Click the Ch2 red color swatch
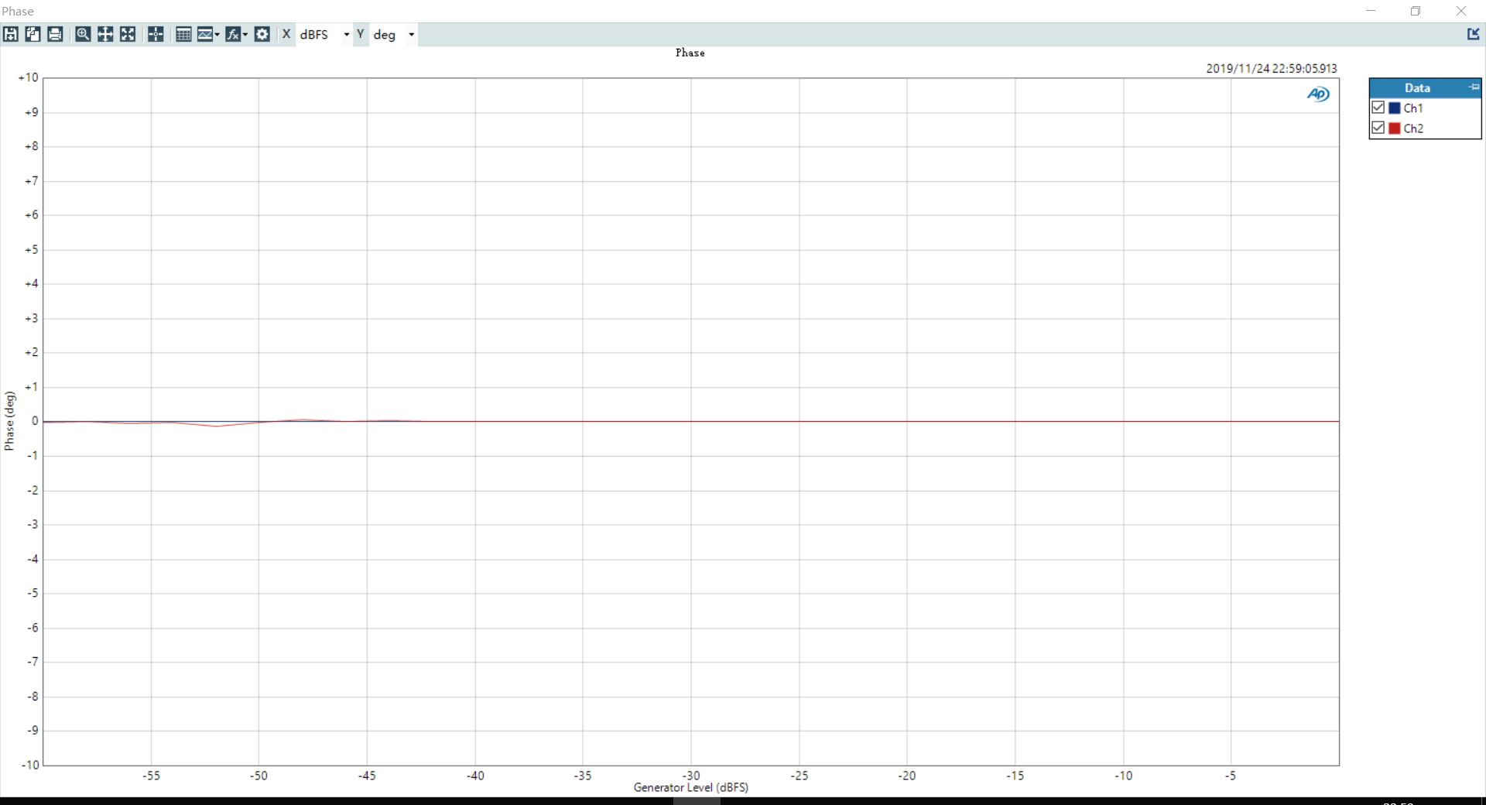1486x805 pixels. tap(1395, 128)
